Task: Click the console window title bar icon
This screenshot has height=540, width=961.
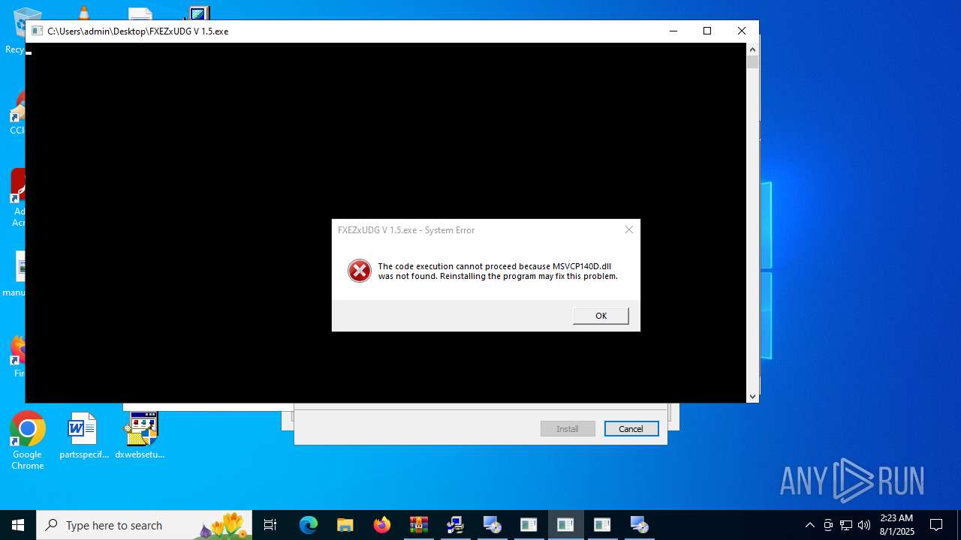Action: [36, 31]
